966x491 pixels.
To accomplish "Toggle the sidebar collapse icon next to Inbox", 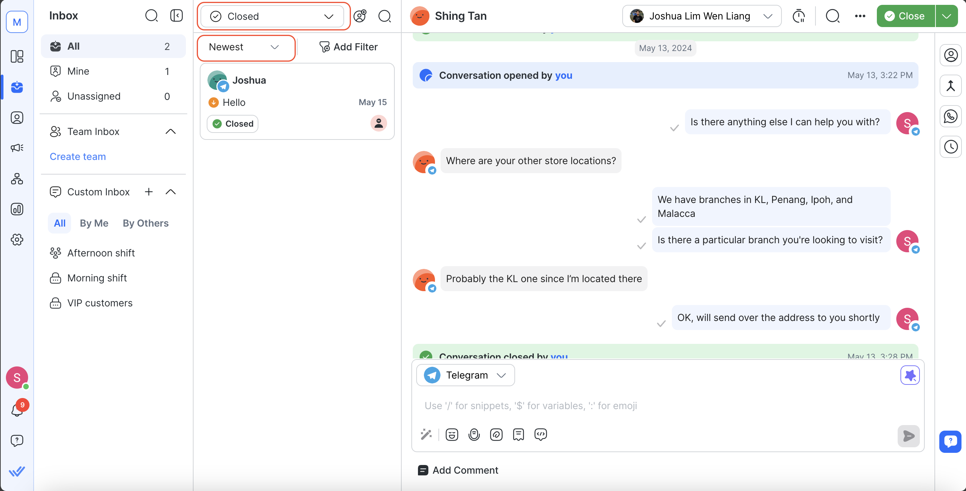I will pos(176,16).
